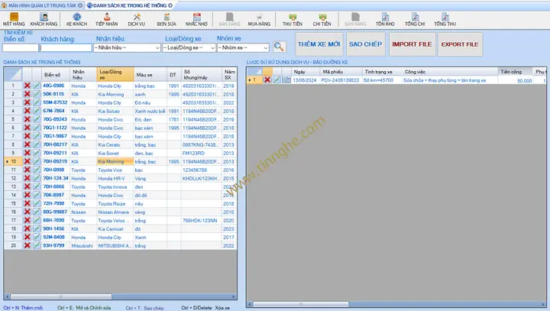Click the THU TIỀN toolbar icon
550x311 pixels.
[x=292, y=19]
